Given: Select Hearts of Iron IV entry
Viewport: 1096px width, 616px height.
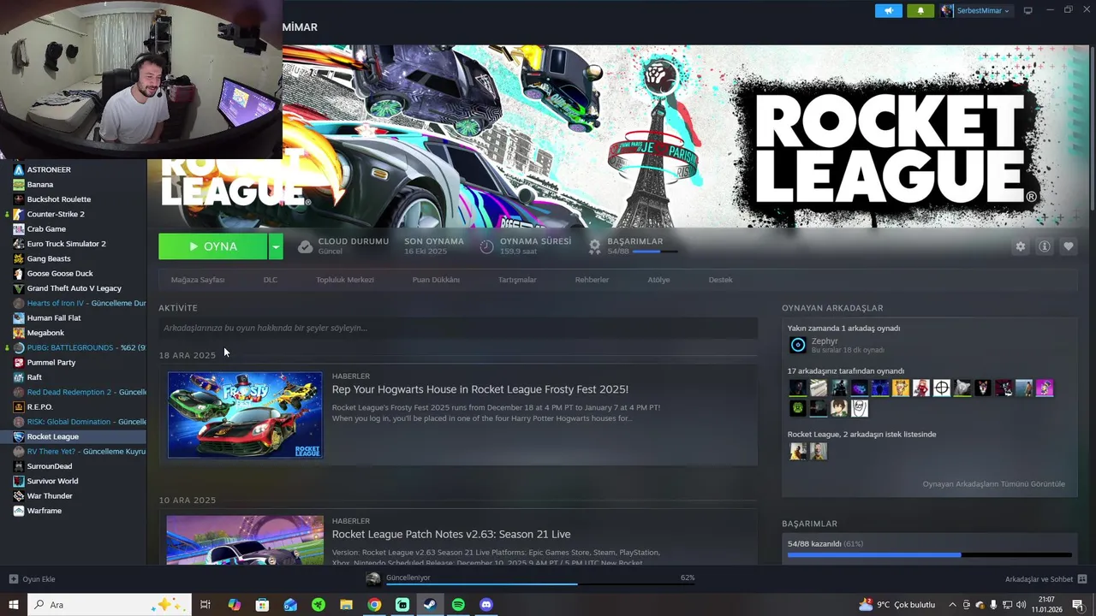Looking at the screenshot, I should pyautogui.click(x=79, y=303).
